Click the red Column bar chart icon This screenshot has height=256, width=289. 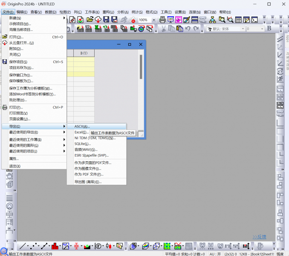pyautogui.click(x=55, y=246)
